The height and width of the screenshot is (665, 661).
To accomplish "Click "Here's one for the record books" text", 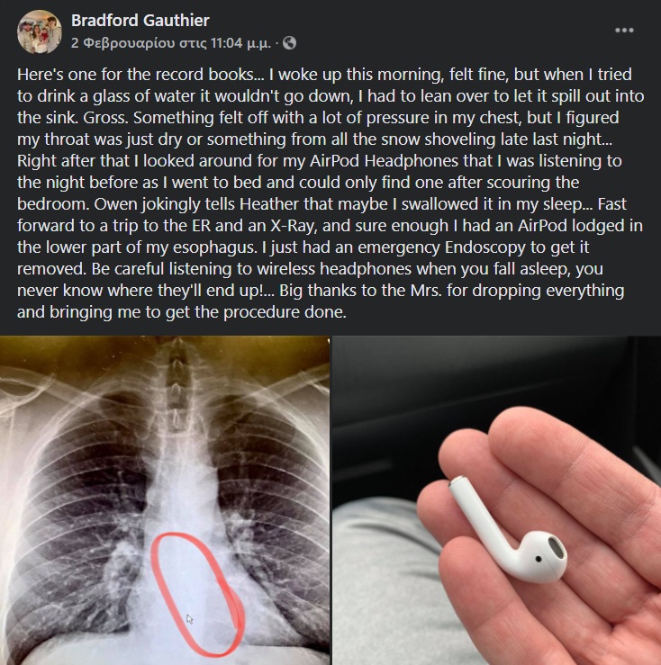I will tap(134, 74).
